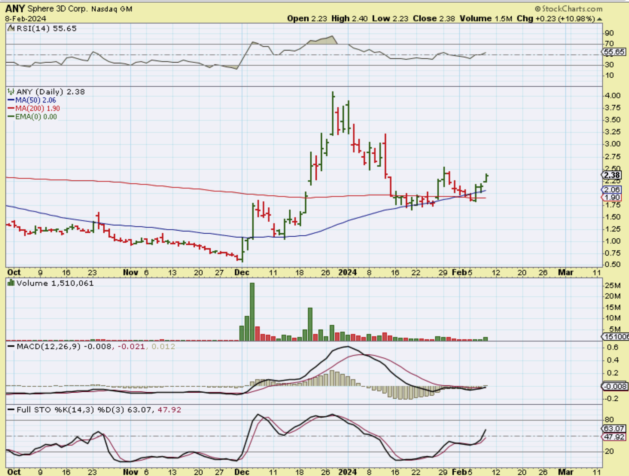Screen dimensions: 629x476
Task: Click the RSI mountain icon beside RSI(14)
Action: (11, 28)
